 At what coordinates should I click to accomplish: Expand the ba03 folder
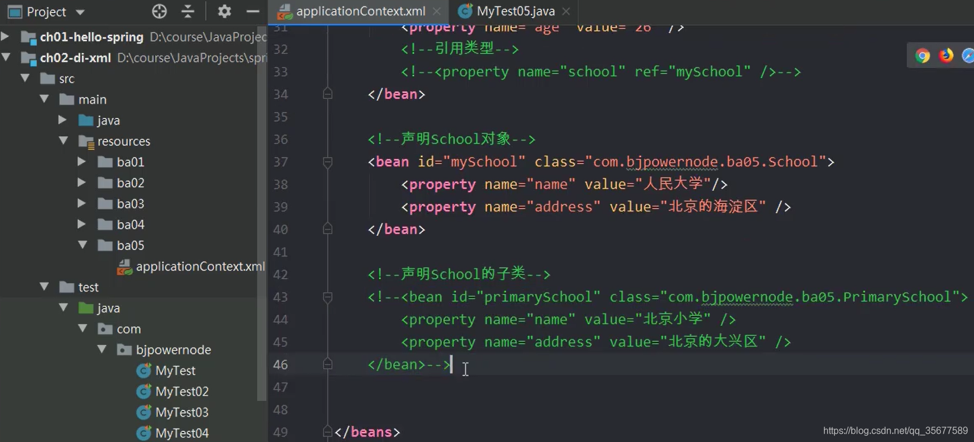(x=82, y=203)
